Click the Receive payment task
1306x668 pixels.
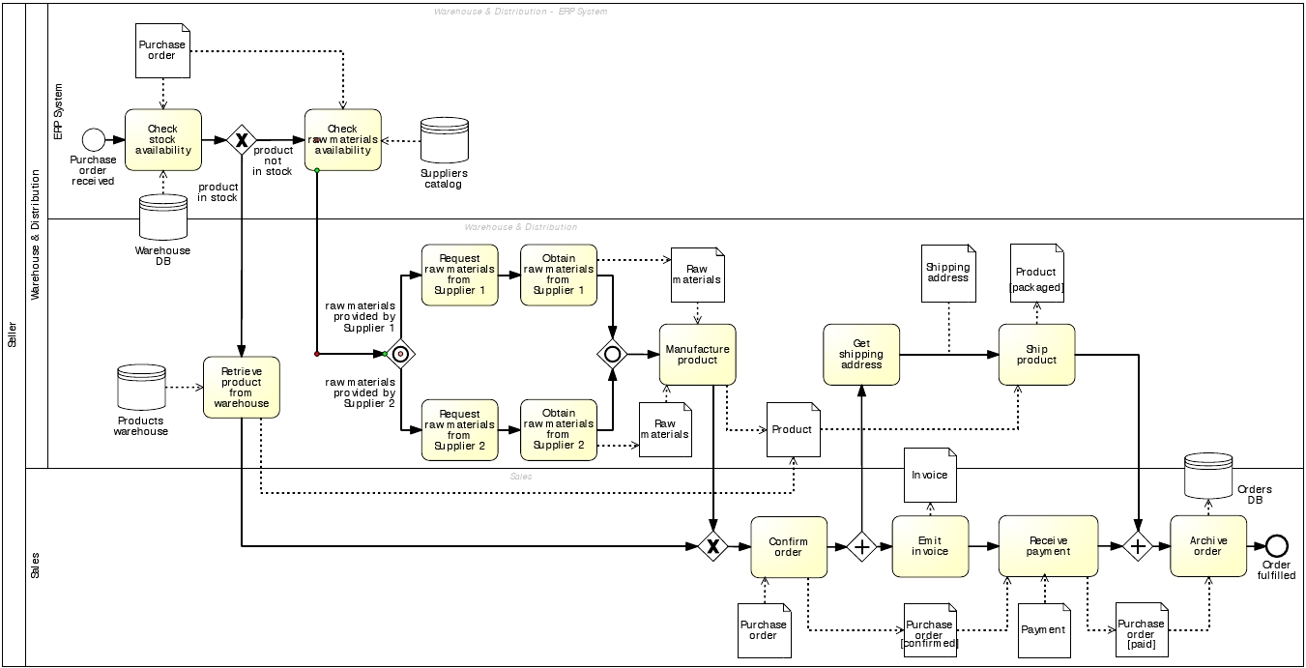[1048, 546]
